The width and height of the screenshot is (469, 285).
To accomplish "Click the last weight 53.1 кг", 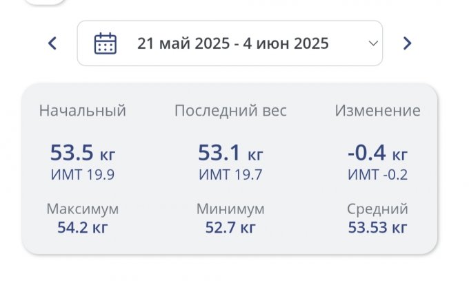I will [230, 152].
